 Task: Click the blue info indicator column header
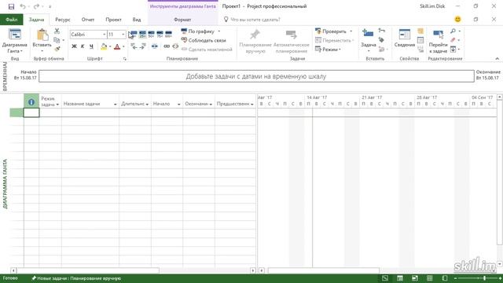click(31, 101)
